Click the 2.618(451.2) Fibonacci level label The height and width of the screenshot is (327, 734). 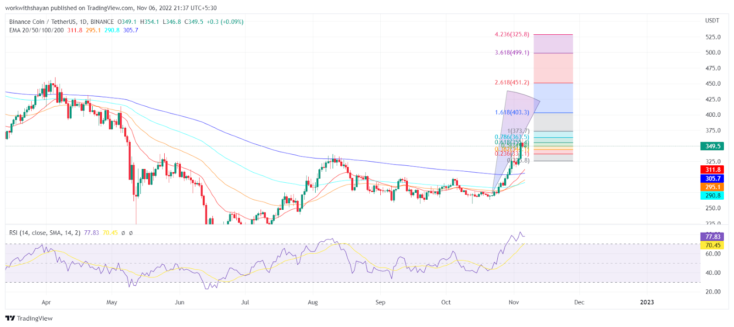(x=512, y=82)
